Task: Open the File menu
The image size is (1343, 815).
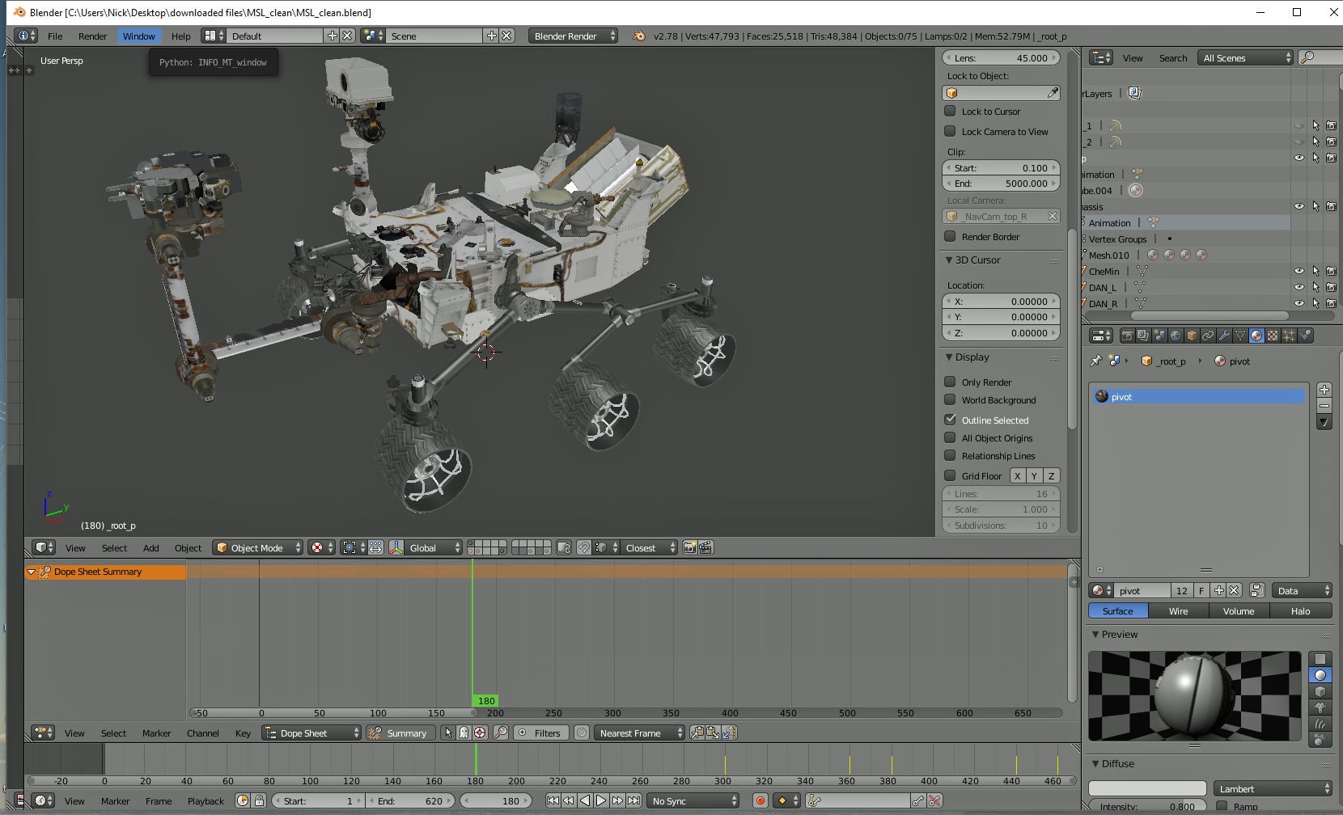Action: [55, 36]
